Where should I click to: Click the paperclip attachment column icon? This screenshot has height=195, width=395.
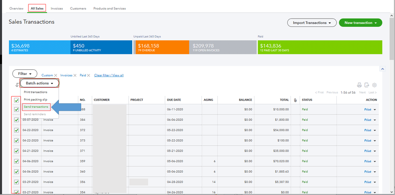coord(295,100)
